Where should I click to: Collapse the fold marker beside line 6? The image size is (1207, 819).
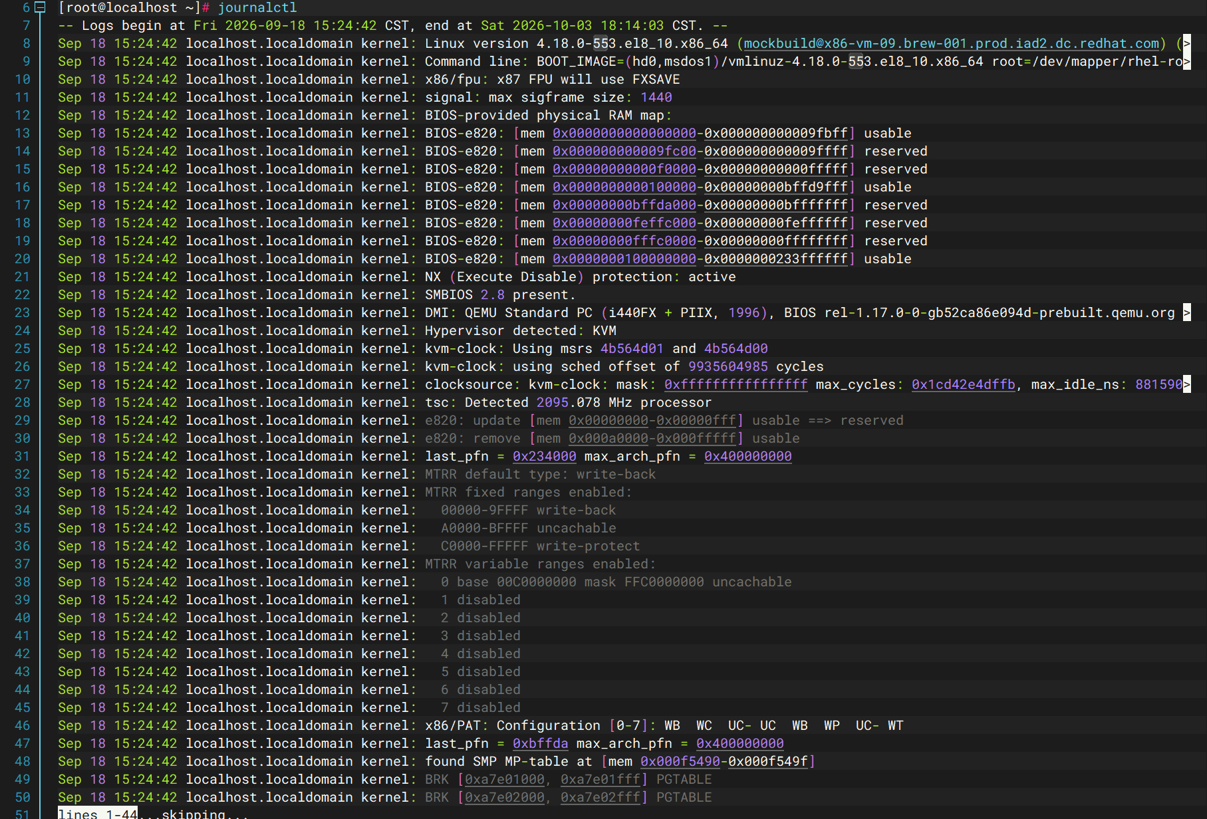coord(40,7)
